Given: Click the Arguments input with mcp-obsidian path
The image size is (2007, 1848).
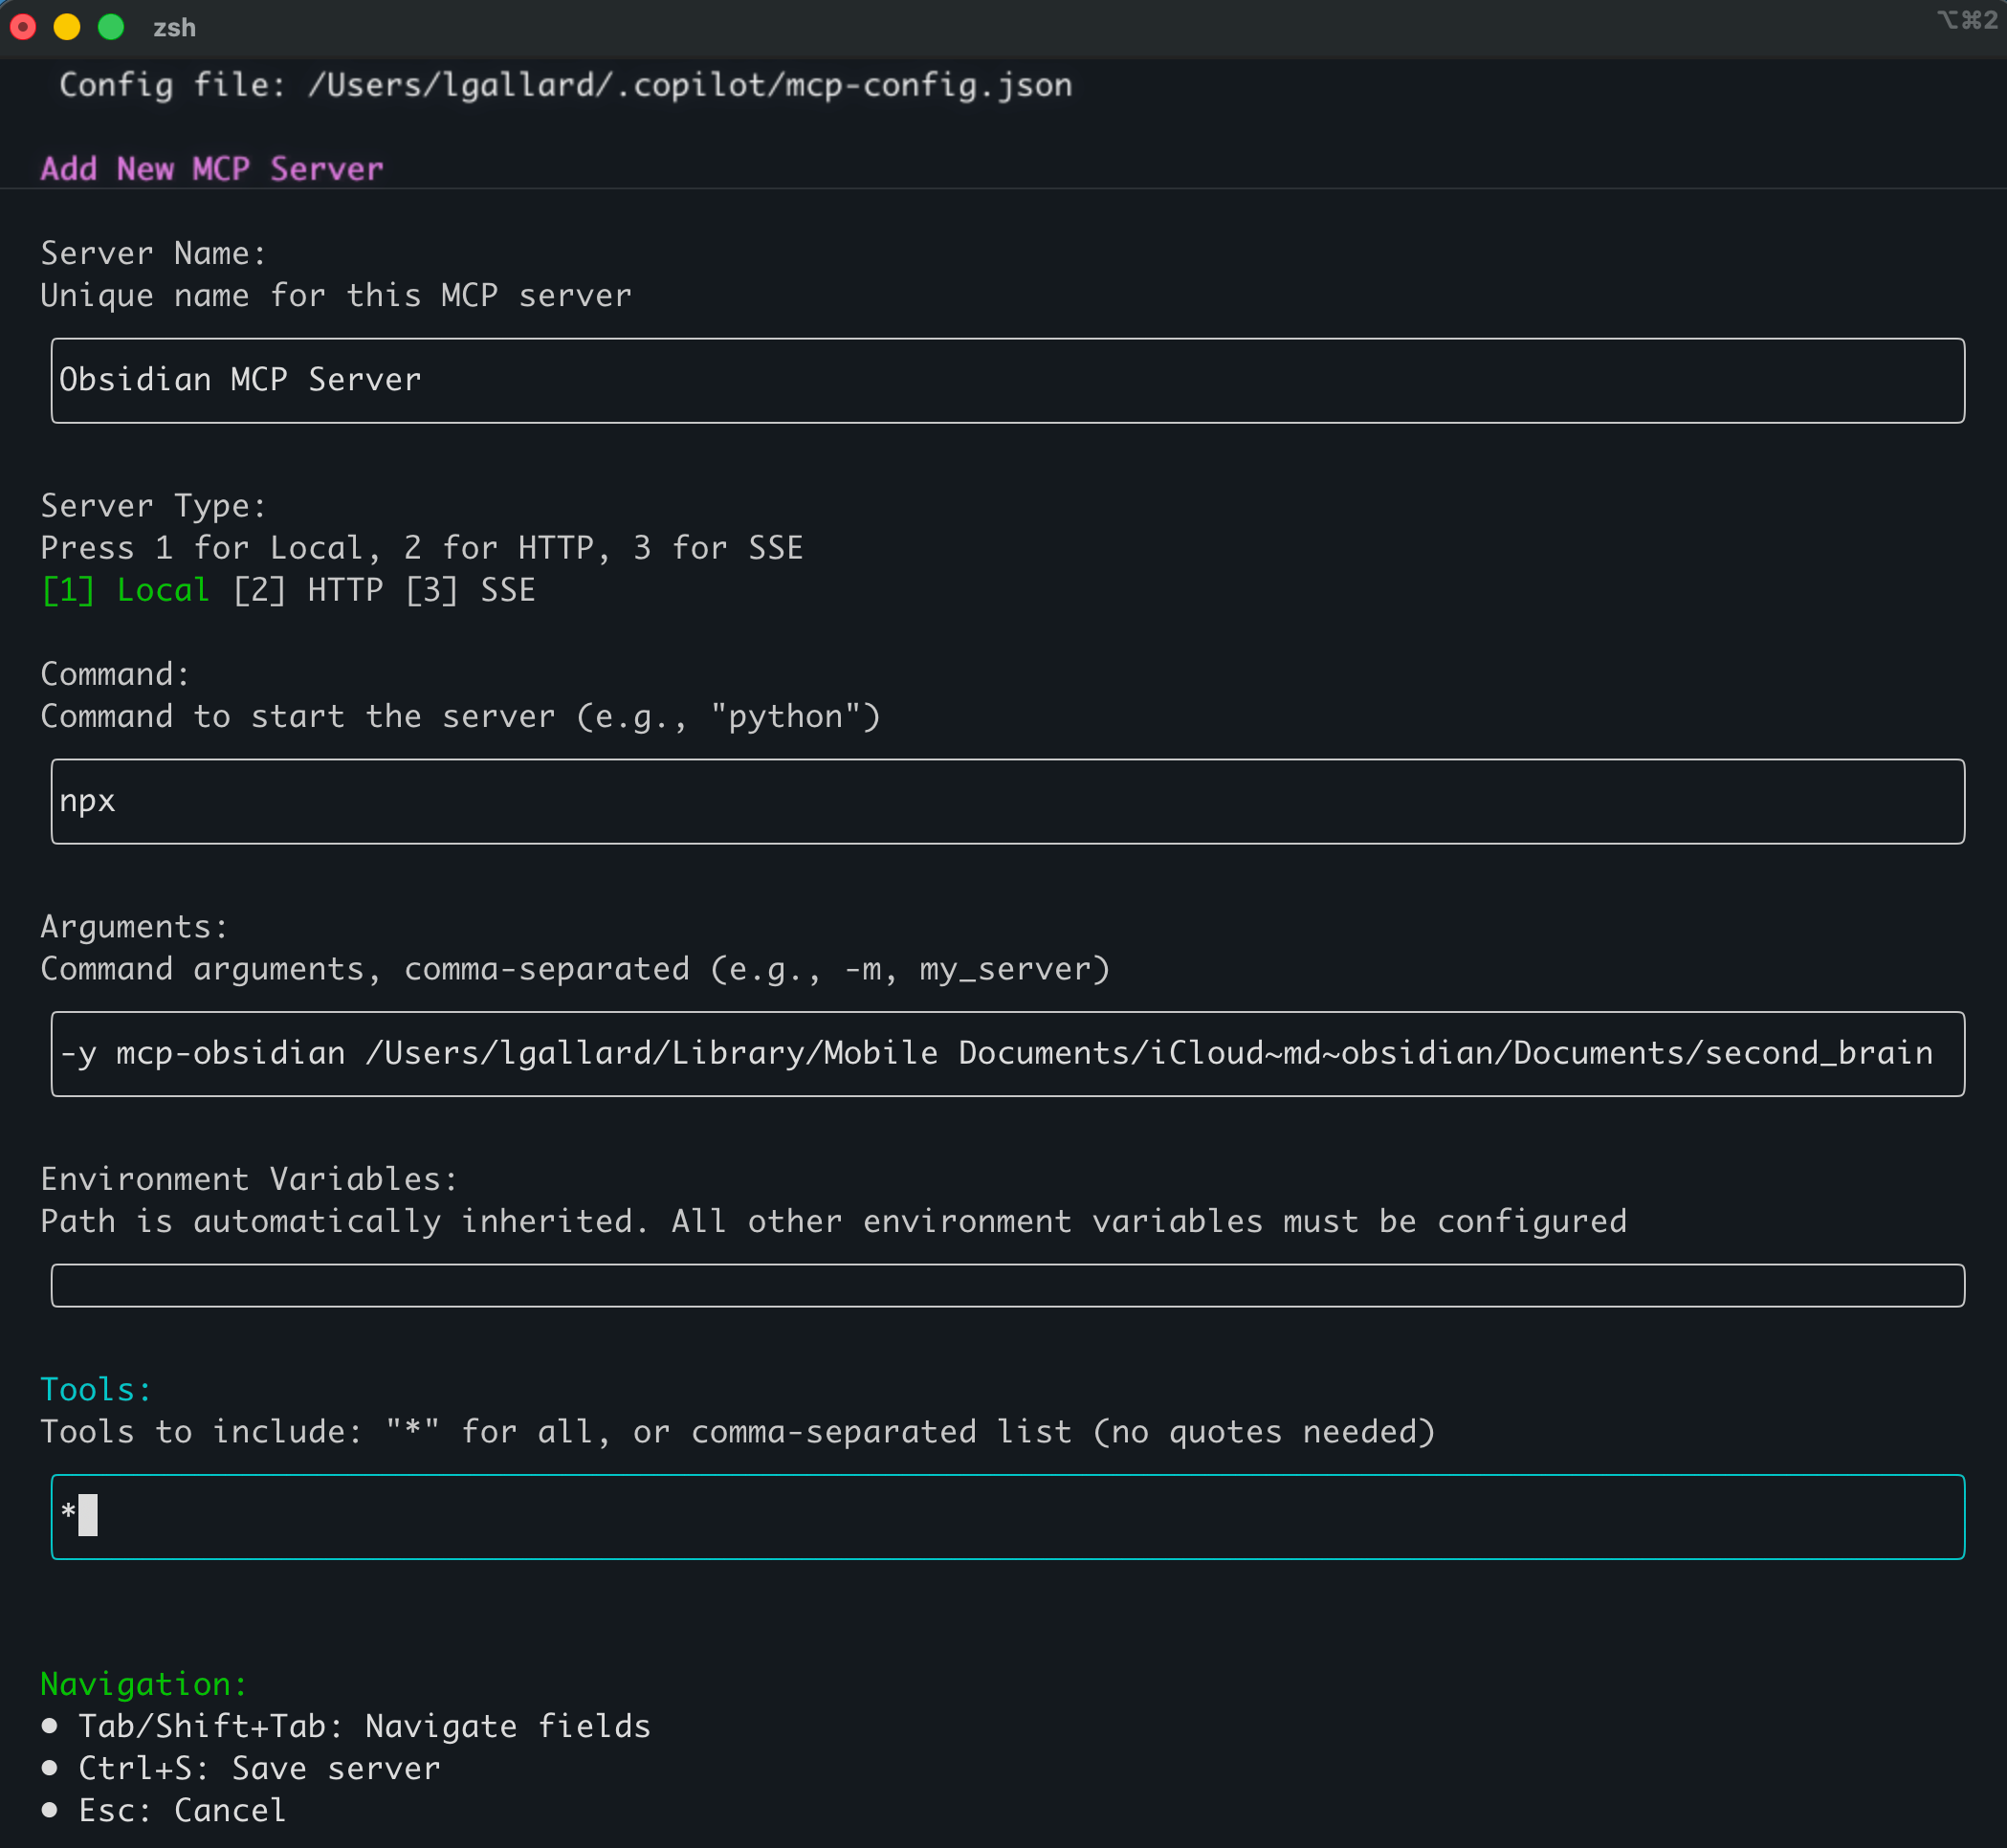Looking at the screenshot, I should click(1007, 1053).
